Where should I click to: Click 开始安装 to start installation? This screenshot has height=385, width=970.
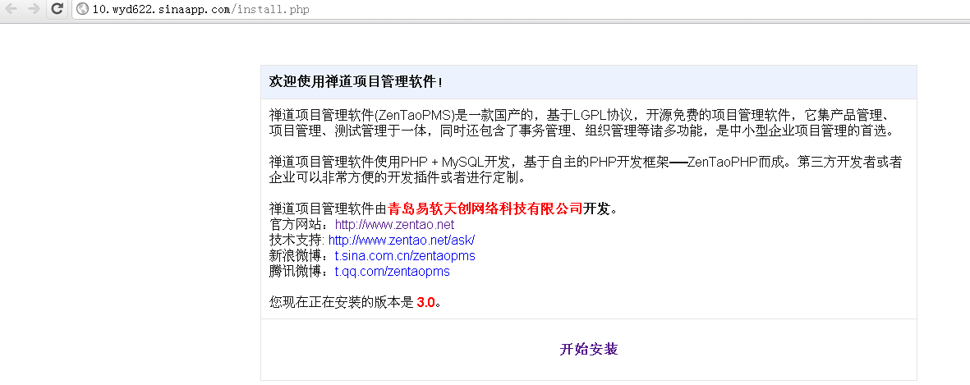click(589, 349)
